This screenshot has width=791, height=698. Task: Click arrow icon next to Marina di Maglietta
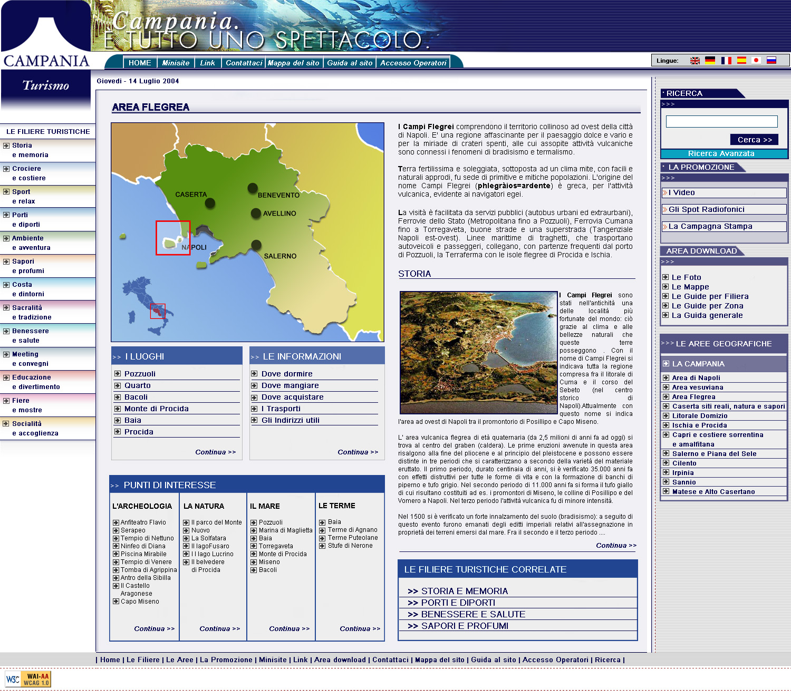pos(254,530)
